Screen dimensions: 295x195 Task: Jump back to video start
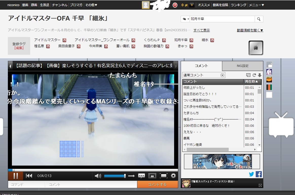(29, 176)
